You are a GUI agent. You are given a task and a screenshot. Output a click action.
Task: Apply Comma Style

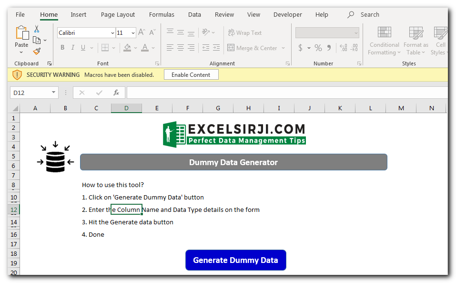(x=329, y=48)
